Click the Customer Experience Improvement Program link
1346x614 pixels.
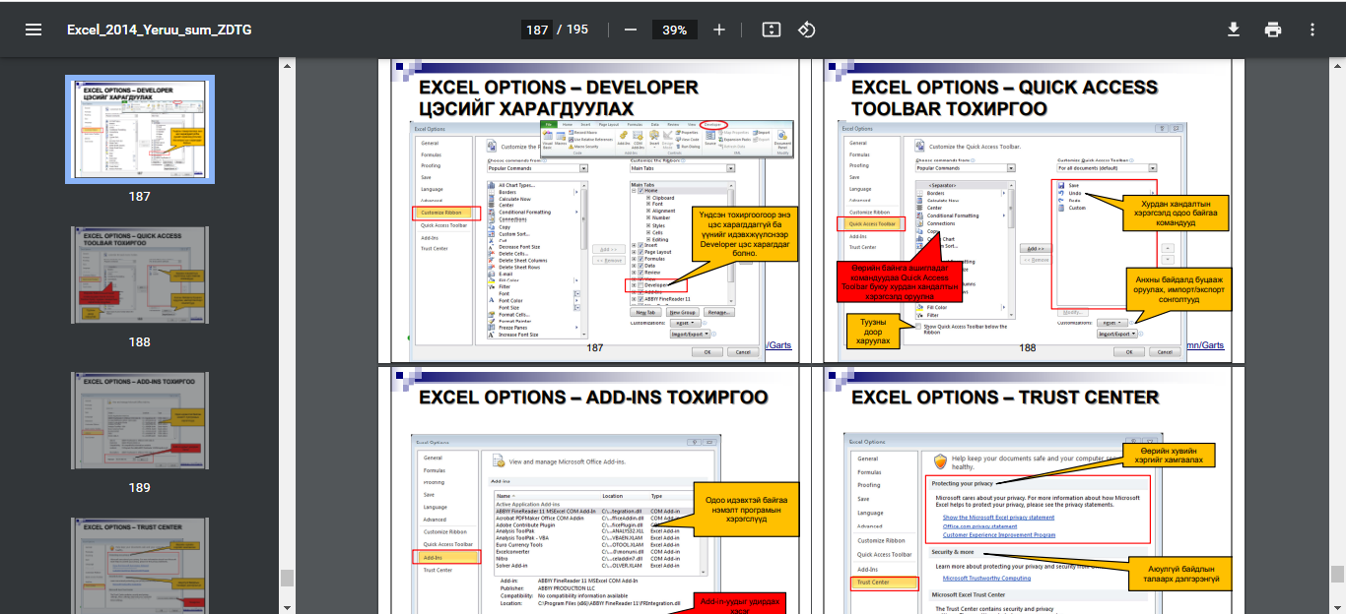(x=998, y=535)
